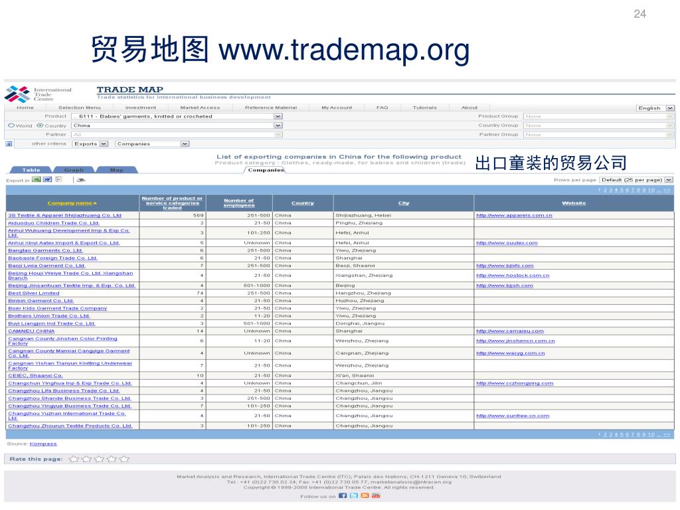Select the Companies tab
The width and height of the screenshot is (680, 510).
pyautogui.click(x=266, y=170)
